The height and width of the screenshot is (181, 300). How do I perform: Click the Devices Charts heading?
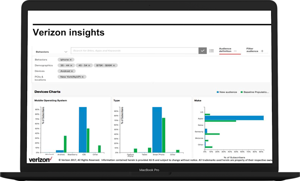47,92
